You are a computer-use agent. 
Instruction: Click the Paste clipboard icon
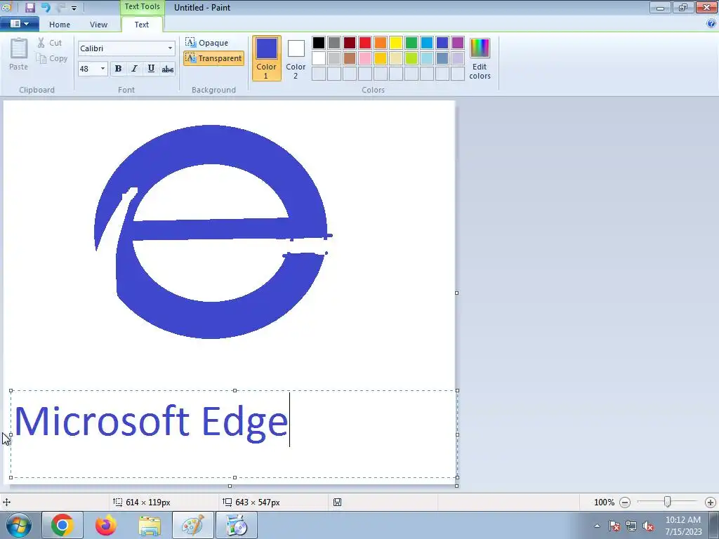(x=18, y=48)
